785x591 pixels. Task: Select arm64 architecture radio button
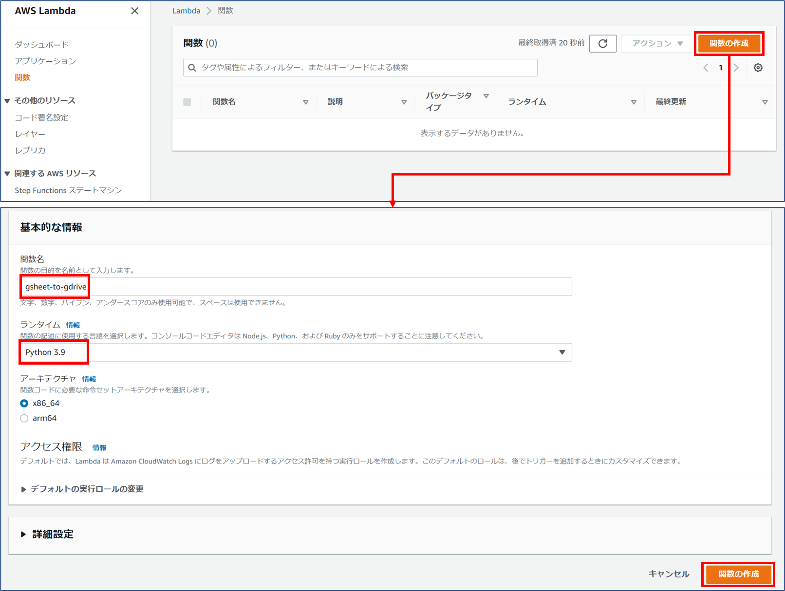point(24,418)
